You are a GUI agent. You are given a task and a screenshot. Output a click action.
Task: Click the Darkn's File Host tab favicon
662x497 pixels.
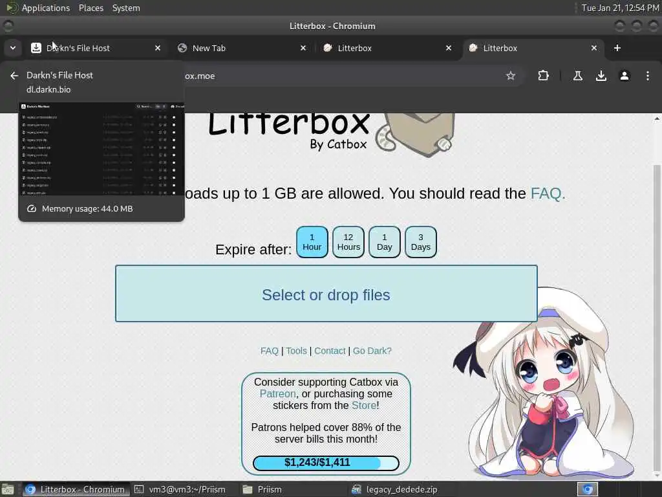(x=36, y=48)
